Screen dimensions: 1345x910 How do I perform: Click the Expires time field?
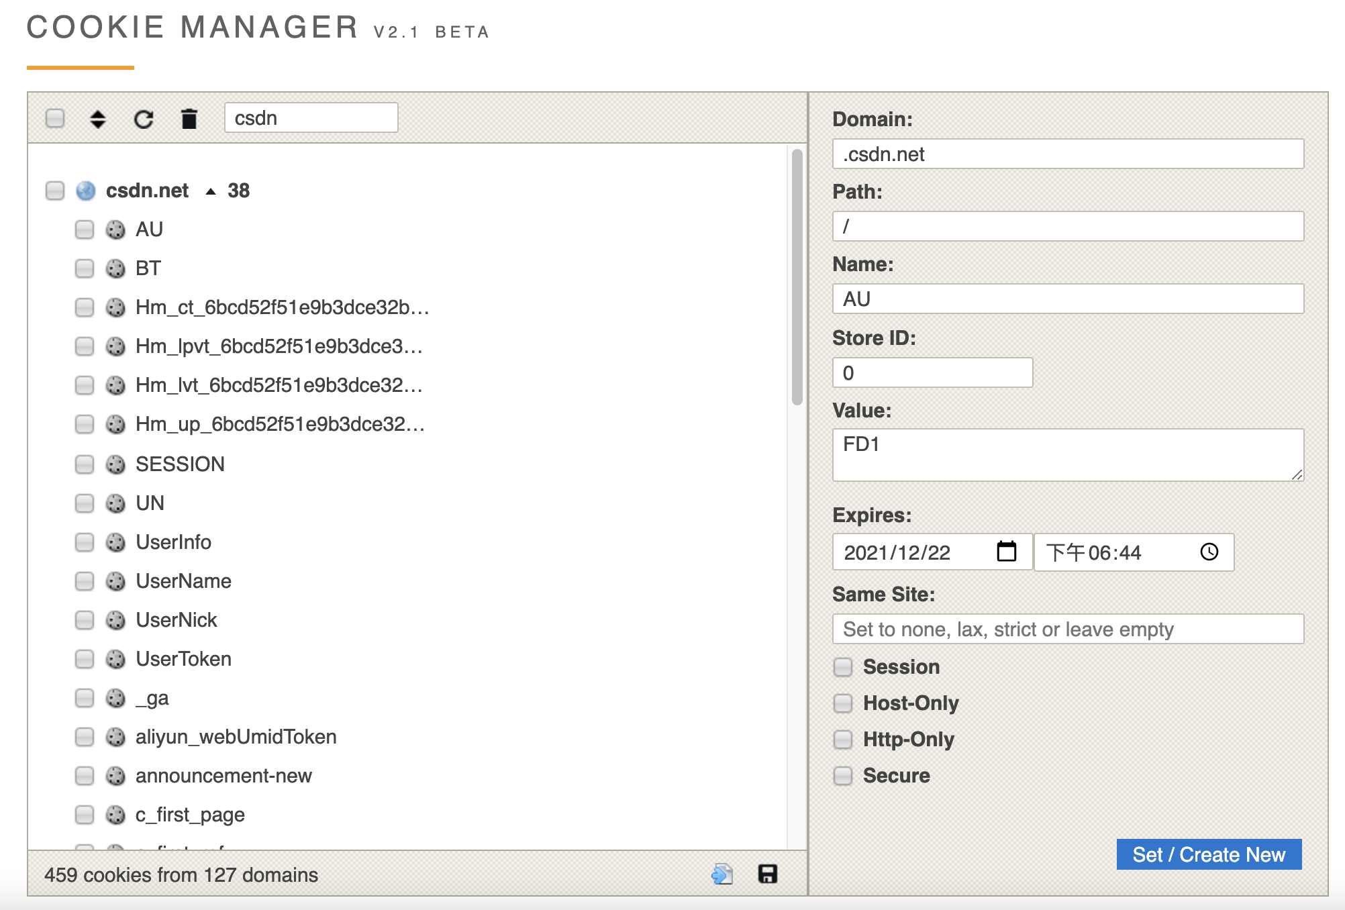(x=1134, y=552)
